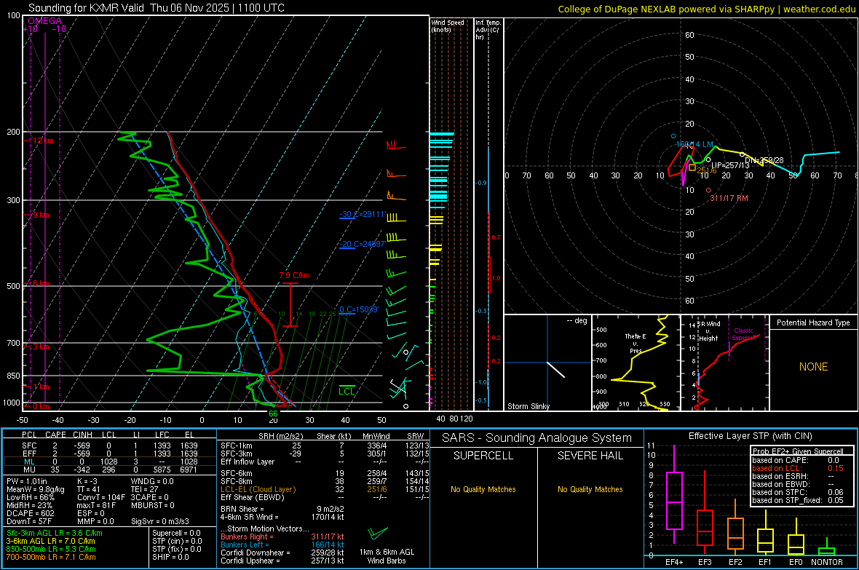This screenshot has height=570, width=859.
Task: Click the 'Sfc-3km AGL LR = 3.6 C/km' line
Action: coord(55,533)
